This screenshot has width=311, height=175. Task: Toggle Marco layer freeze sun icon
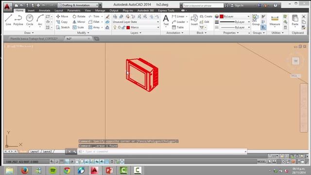pos(119,27)
